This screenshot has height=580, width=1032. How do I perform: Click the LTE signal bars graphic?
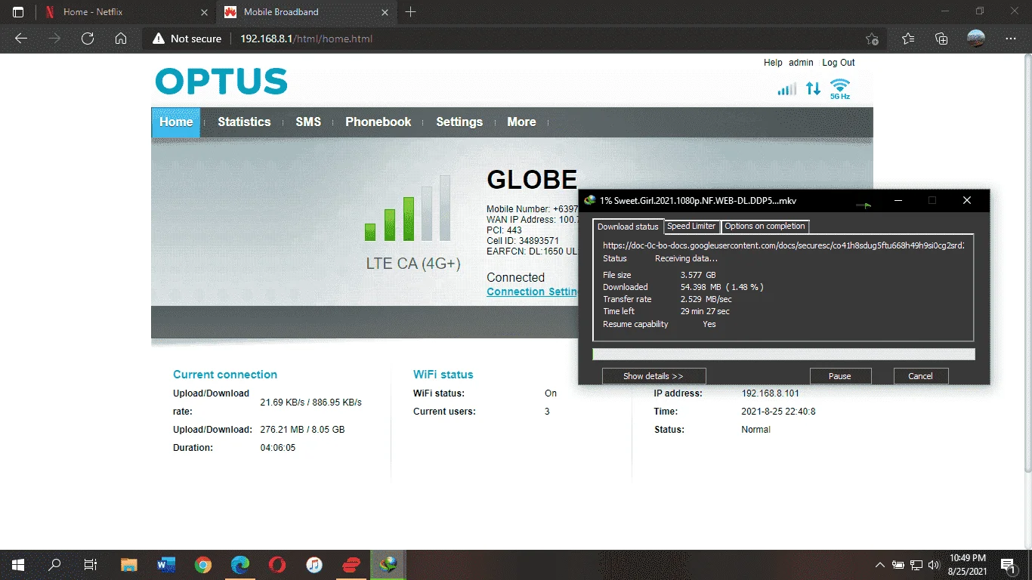(407, 208)
